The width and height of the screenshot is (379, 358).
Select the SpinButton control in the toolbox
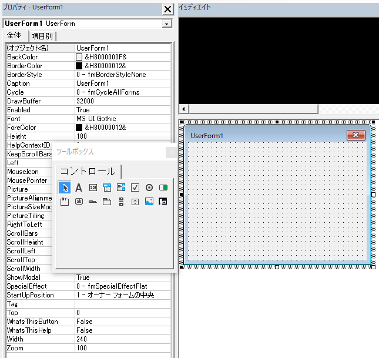tap(135, 202)
